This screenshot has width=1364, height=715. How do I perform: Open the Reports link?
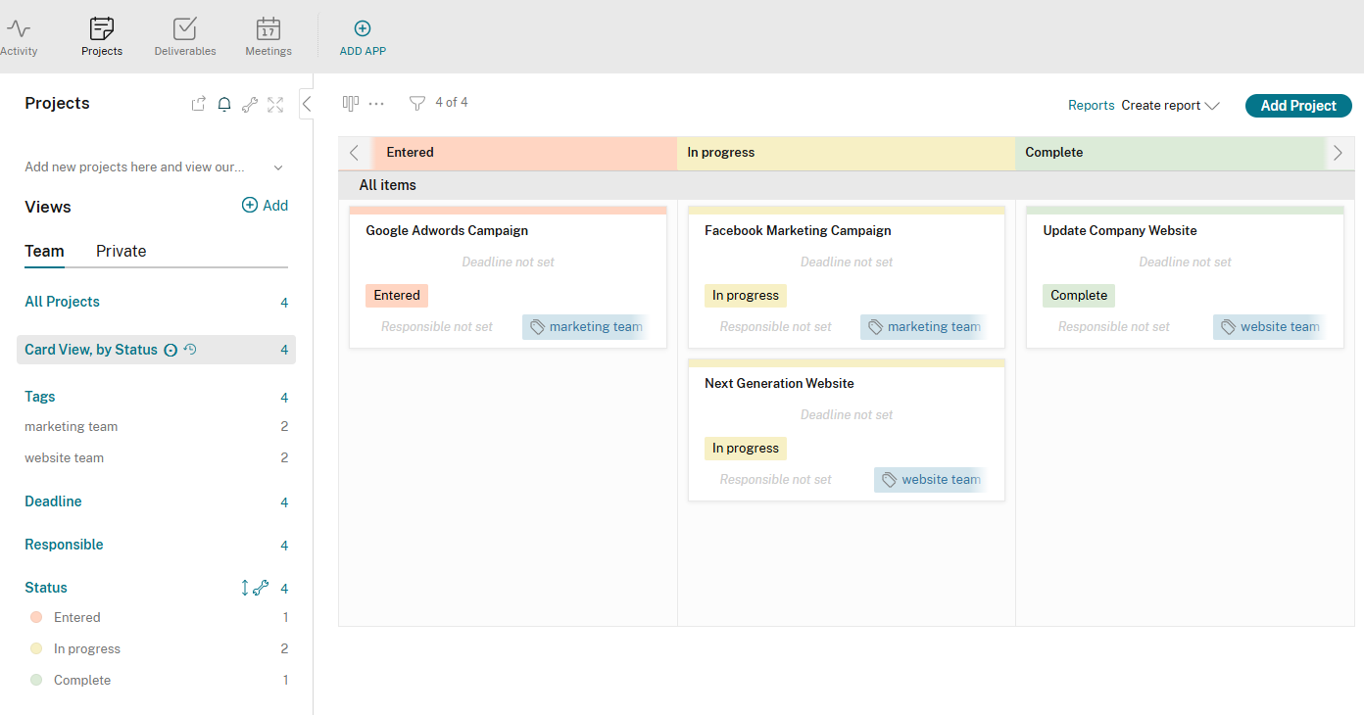pos(1091,105)
